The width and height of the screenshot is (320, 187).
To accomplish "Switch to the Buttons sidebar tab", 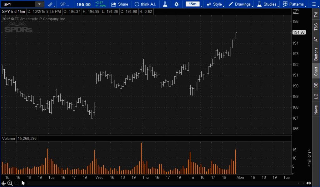I will pos(316,54).
